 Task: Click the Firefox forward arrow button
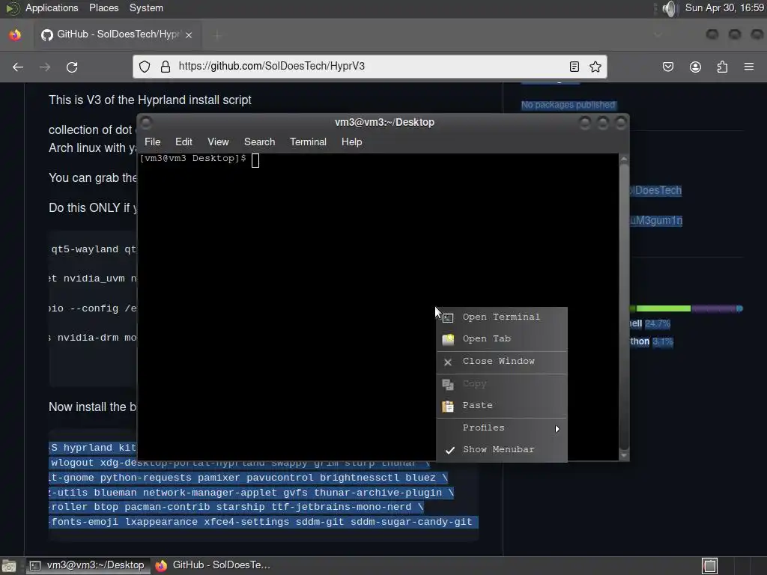pyautogui.click(x=45, y=67)
